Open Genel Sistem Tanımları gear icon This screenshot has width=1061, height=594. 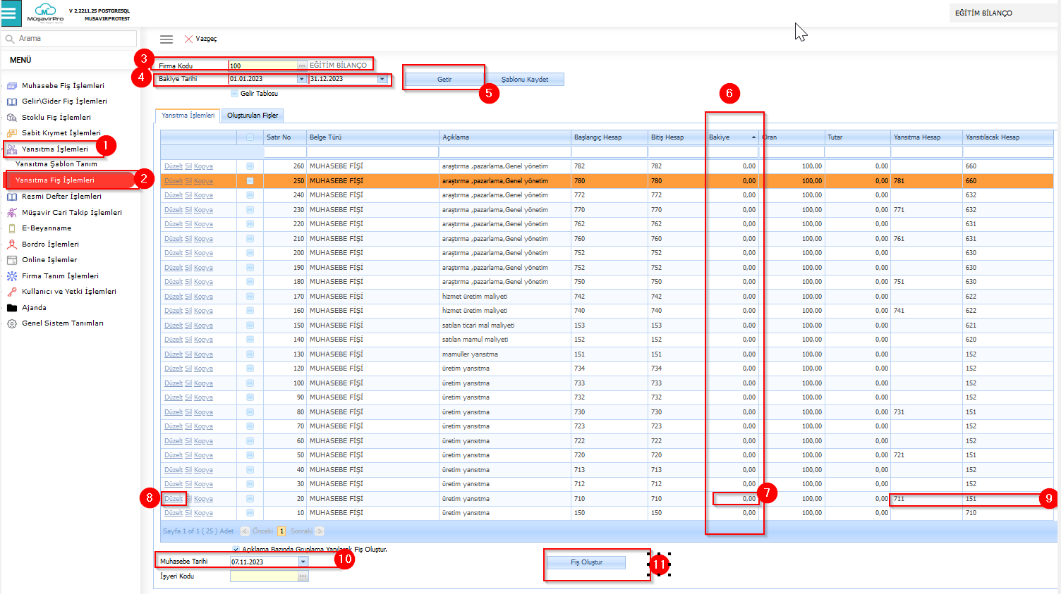click(x=12, y=323)
